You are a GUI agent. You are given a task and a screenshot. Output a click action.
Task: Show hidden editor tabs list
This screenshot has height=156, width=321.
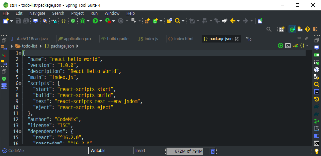click(x=248, y=39)
